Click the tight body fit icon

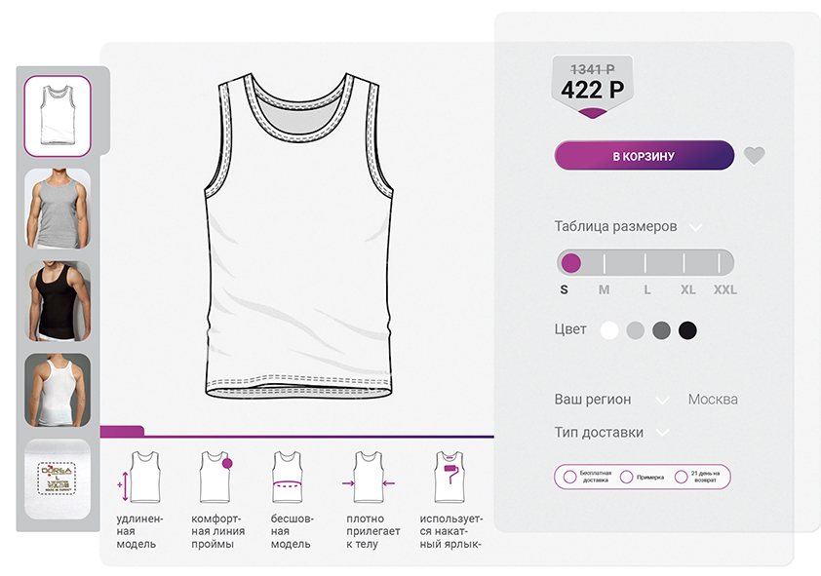point(367,478)
